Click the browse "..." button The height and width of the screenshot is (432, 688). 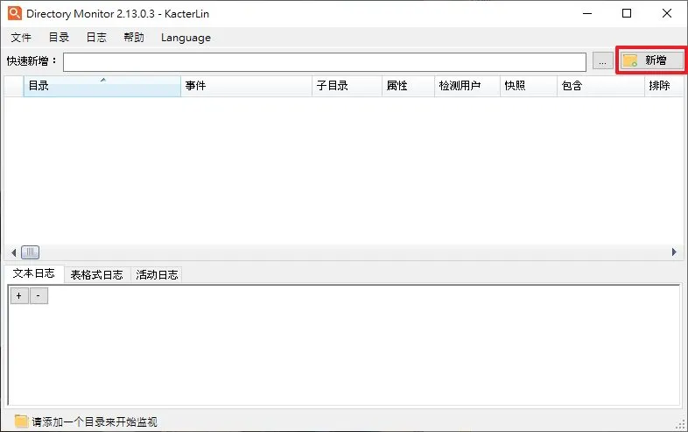(x=603, y=61)
